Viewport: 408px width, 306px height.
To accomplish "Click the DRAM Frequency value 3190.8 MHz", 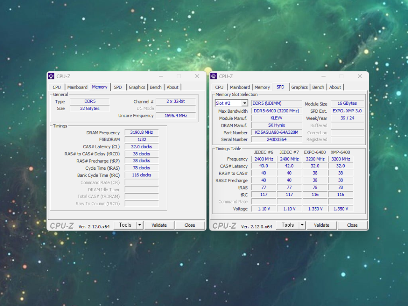I will 141,133.
